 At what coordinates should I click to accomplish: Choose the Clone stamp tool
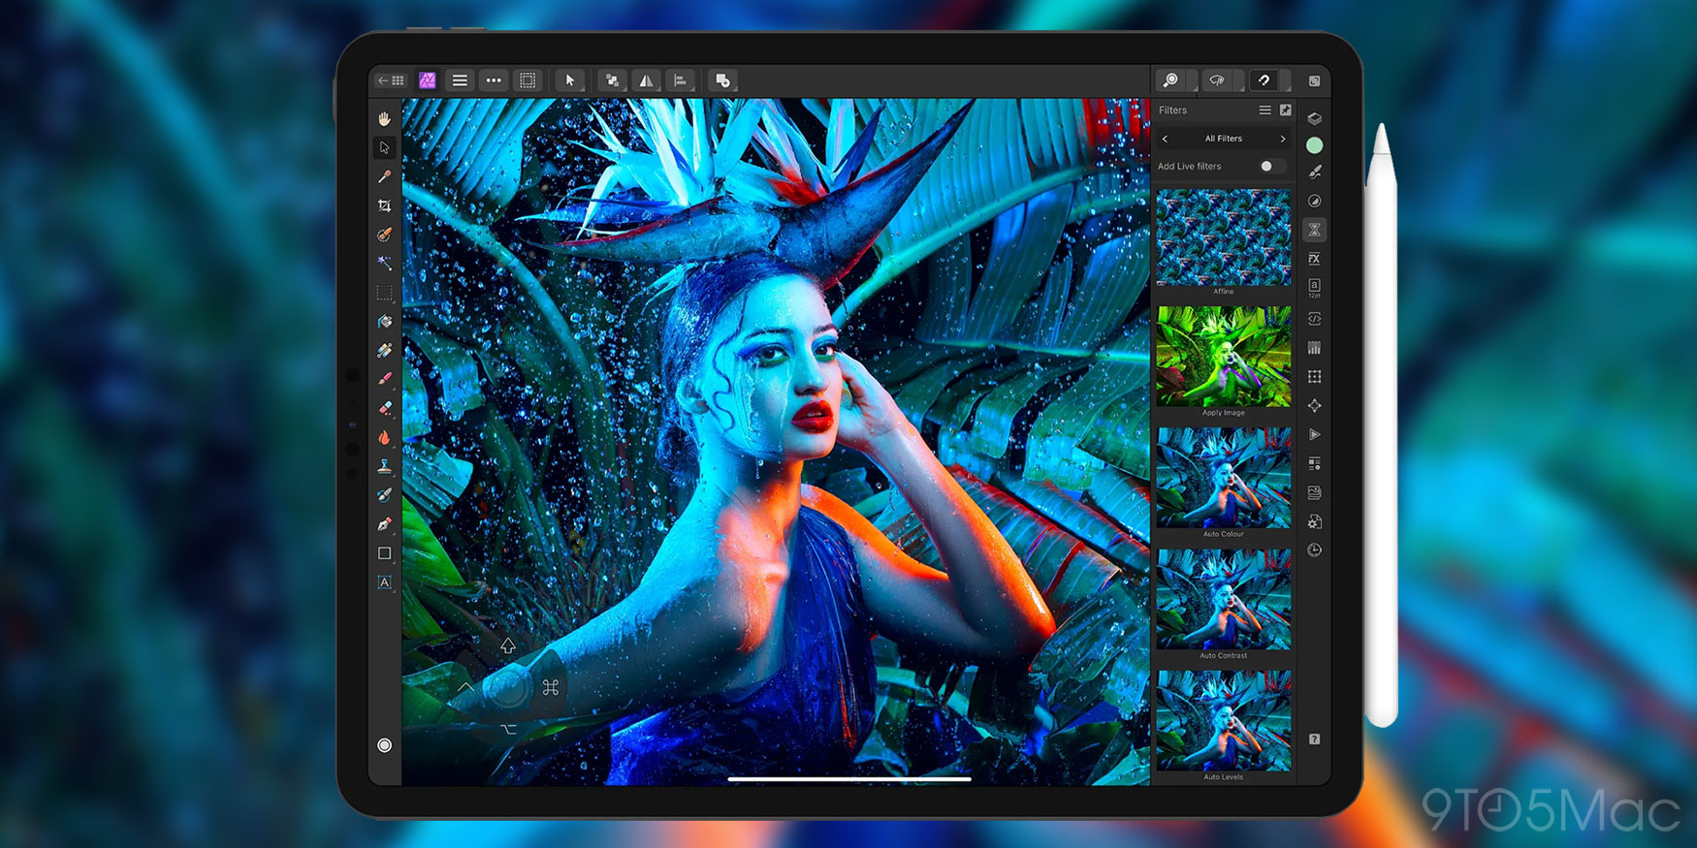(384, 466)
